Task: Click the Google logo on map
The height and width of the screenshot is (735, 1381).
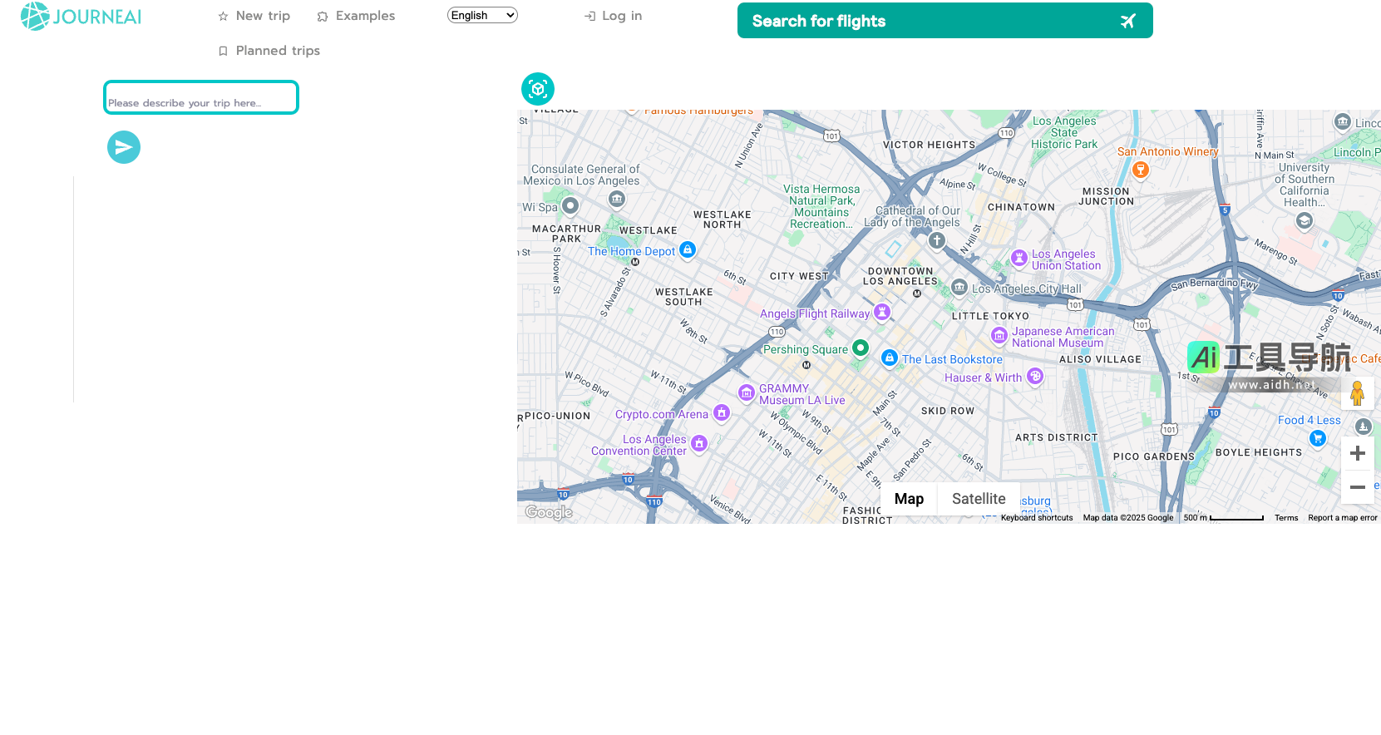Action: 549,512
